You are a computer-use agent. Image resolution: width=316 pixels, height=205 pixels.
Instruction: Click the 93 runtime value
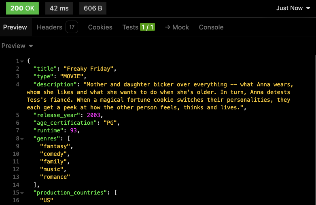[x=73, y=130]
